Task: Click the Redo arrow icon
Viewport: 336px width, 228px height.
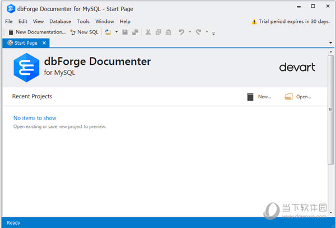Action: coord(199,32)
